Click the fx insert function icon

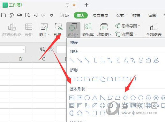51,49
